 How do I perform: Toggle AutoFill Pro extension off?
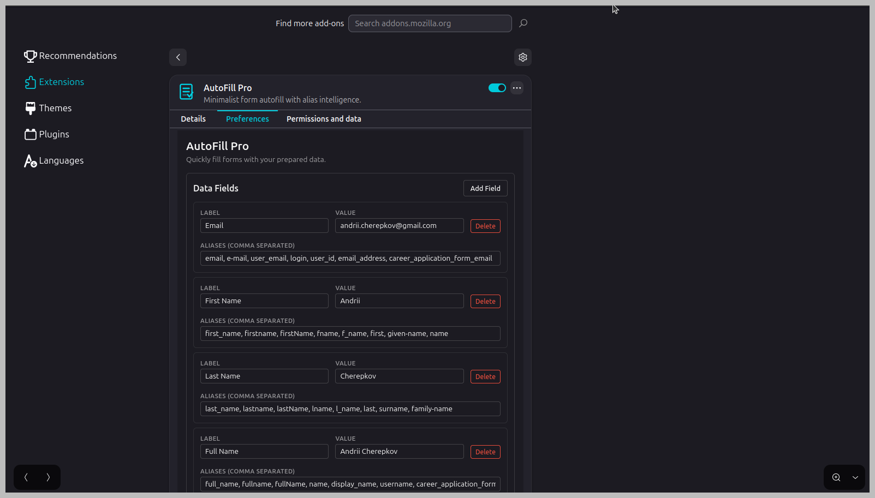(x=497, y=88)
